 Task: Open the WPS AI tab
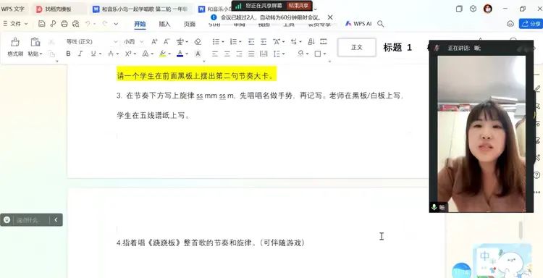pyautogui.click(x=358, y=24)
